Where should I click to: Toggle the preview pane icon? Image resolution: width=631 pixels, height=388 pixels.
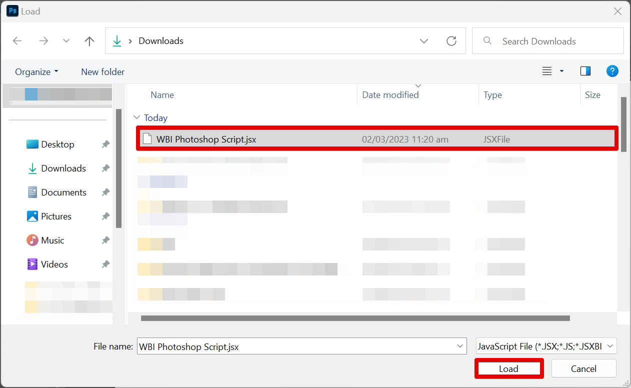(x=585, y=71)
